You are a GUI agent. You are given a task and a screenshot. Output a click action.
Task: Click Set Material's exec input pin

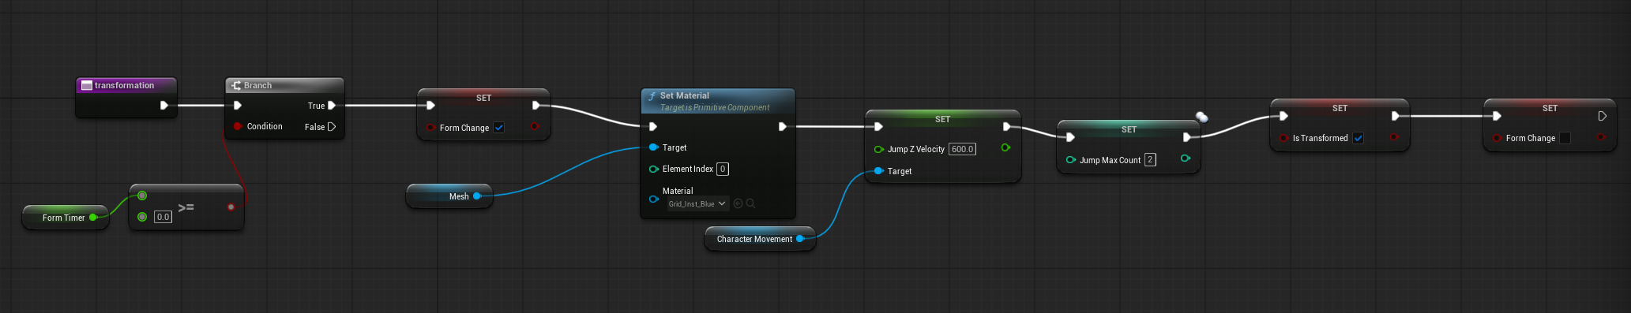click(652, 126)
